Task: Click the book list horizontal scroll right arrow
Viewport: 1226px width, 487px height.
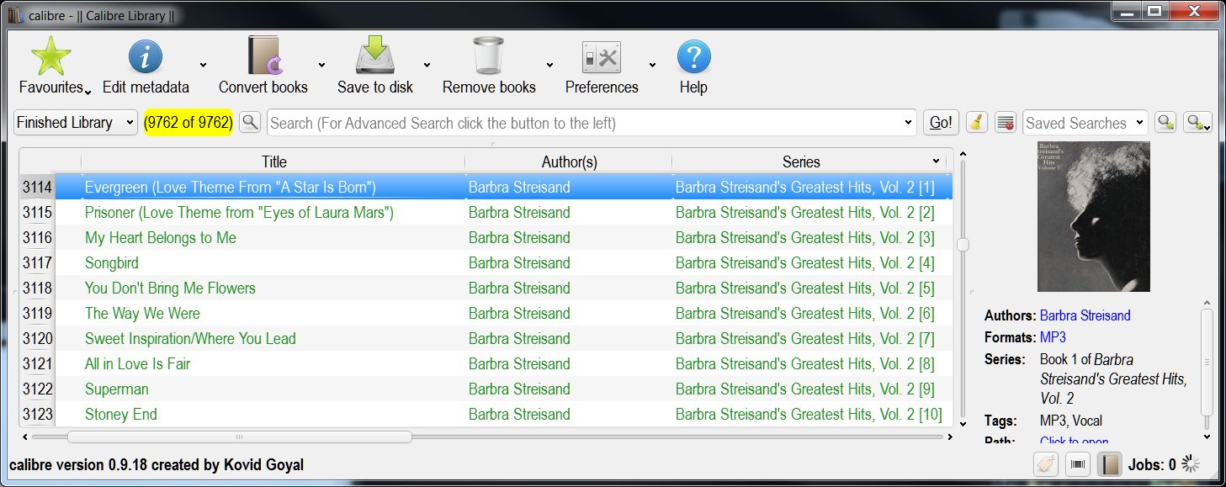Action: point(950,437)
